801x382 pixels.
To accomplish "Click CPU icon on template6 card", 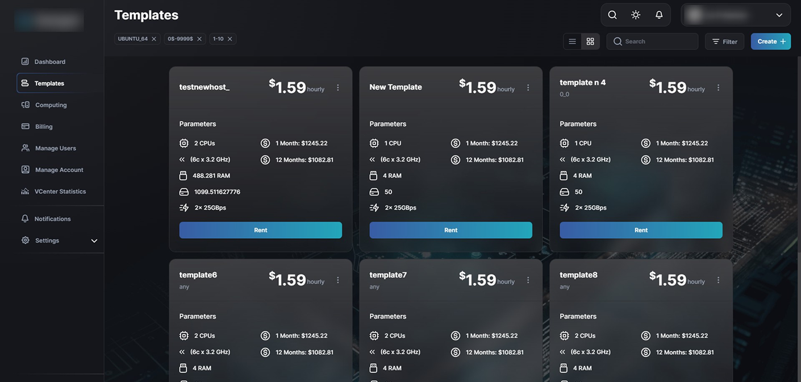I will 184,336.
